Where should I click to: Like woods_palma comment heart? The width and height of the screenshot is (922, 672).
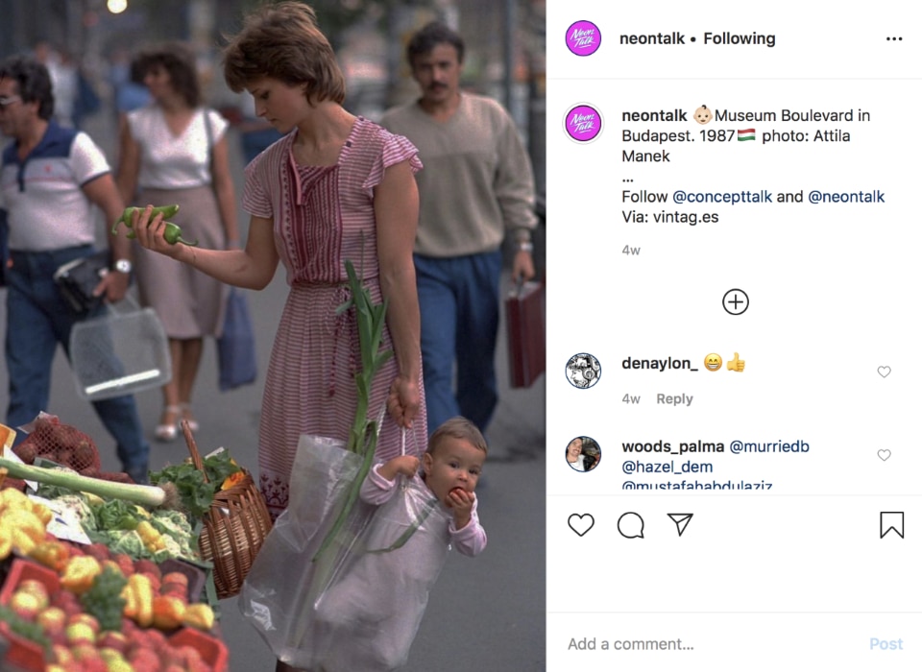[884, 455]
